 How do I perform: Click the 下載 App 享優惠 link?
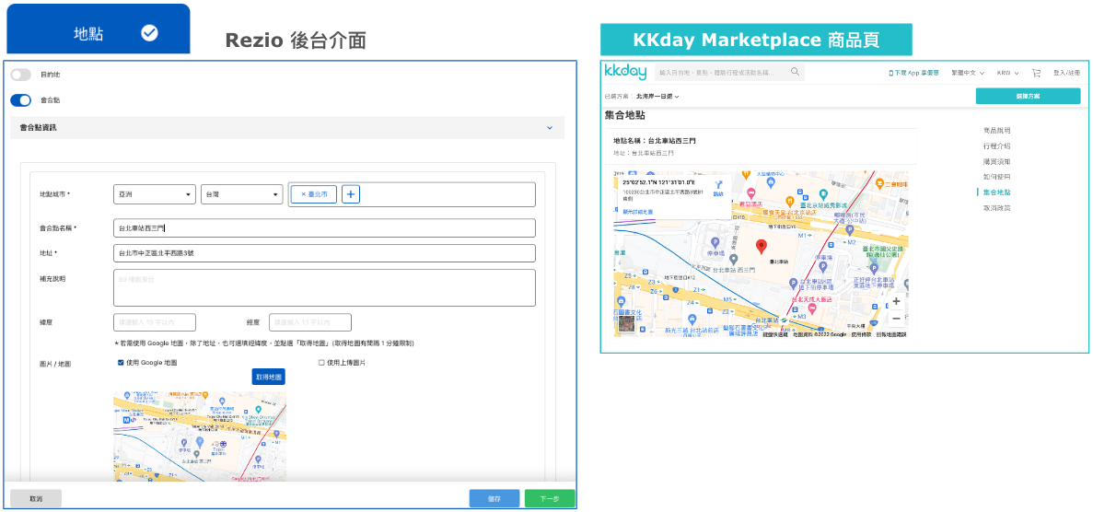[x=913, y=73]
